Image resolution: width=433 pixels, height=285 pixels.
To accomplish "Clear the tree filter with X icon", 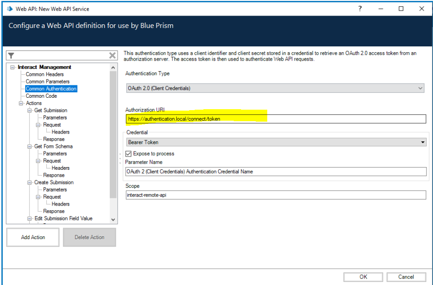I will tap(112, 56).
